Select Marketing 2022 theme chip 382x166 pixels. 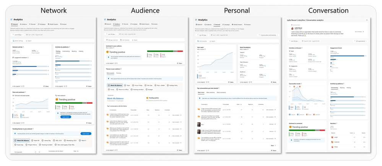70,140
